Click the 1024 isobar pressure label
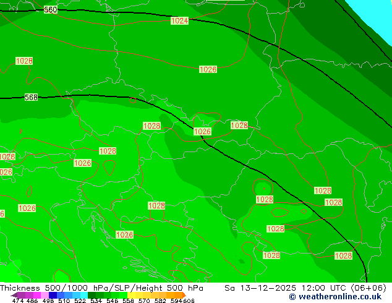392x303 pixels. pyautogui.click(x=179, y=21)
